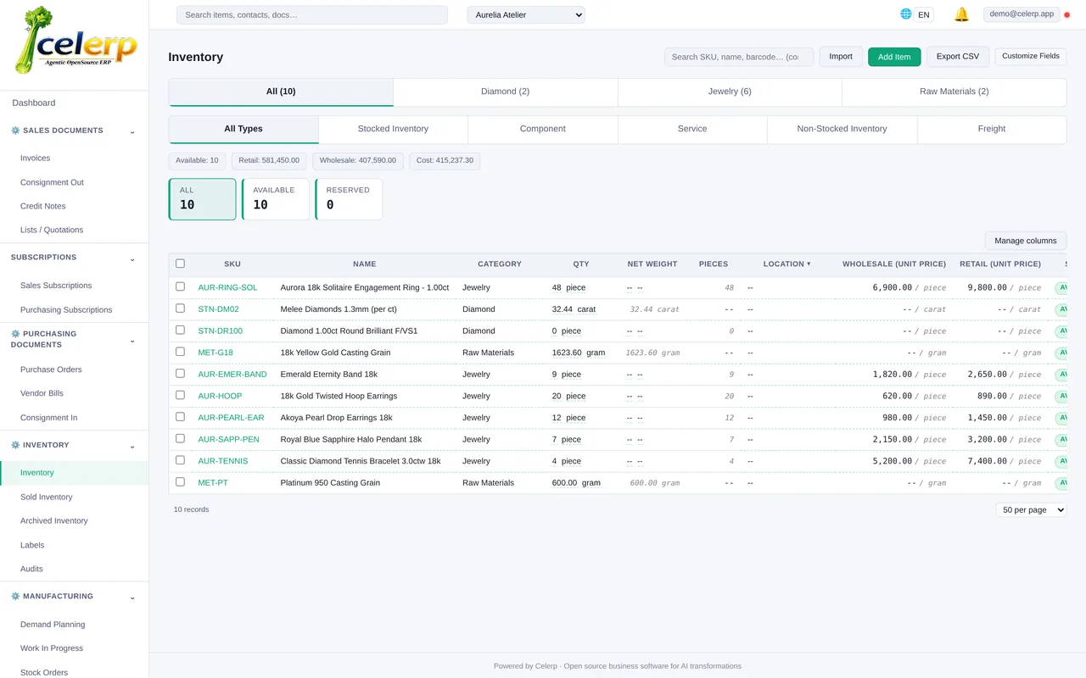Go to Dashboard in the sidebar
This screenshot has width=1086, height=678.
pyautogui.click(x=34, y=103)
